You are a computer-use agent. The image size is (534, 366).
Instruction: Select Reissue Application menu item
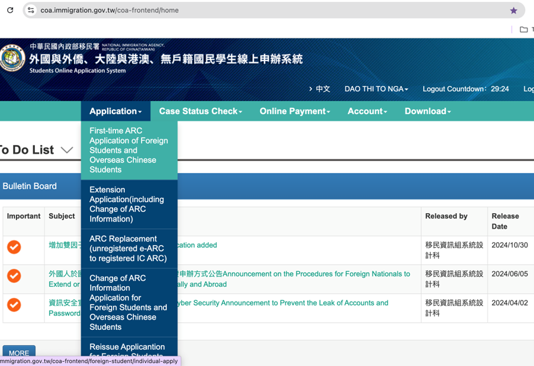[129, 347]
